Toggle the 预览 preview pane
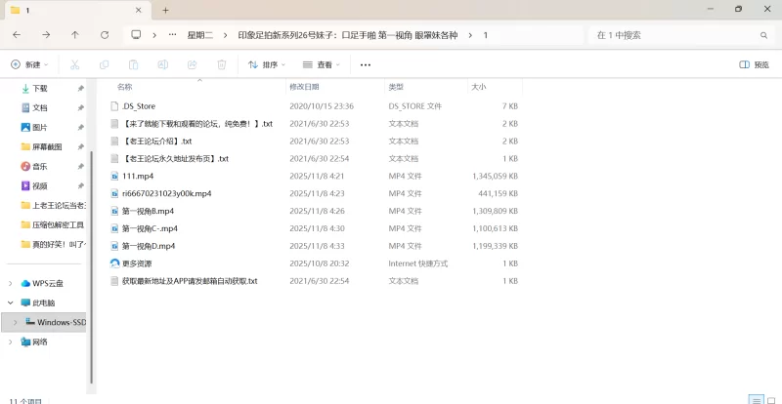Image resolution: width=782 pixels, height=404 pixels. point(754,64)
